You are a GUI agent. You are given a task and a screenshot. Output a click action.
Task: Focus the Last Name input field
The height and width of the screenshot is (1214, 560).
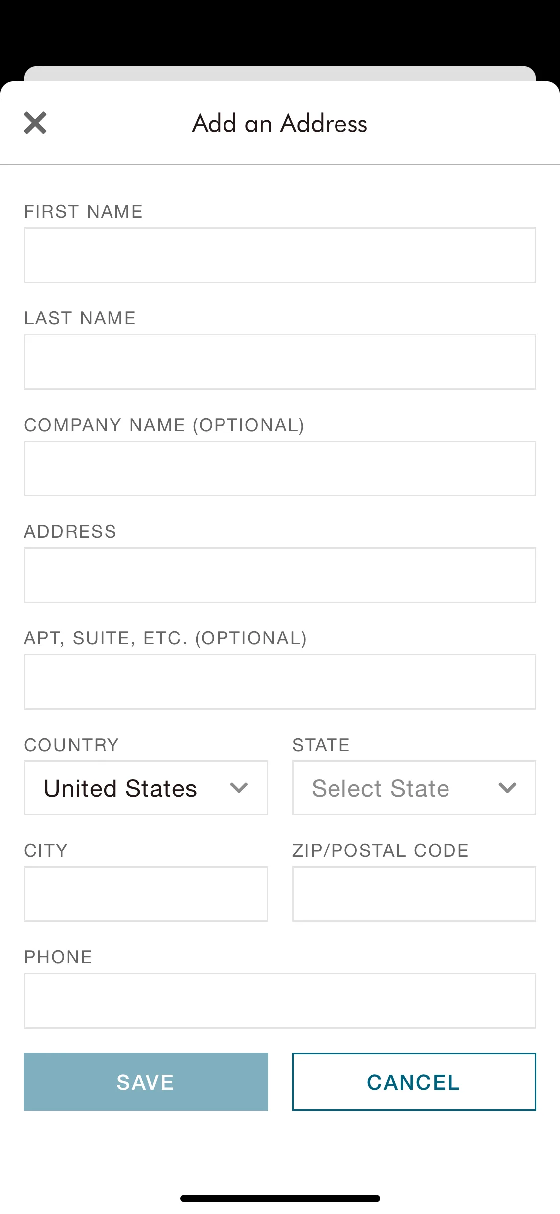click(x=280, y=362)
